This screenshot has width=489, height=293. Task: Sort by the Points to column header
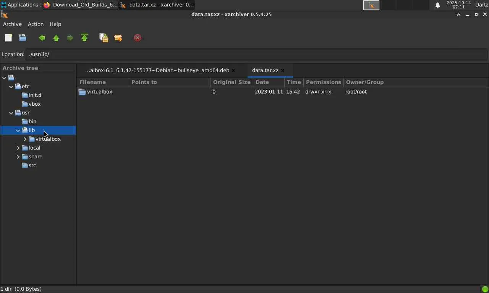click(x=170, y=82)
